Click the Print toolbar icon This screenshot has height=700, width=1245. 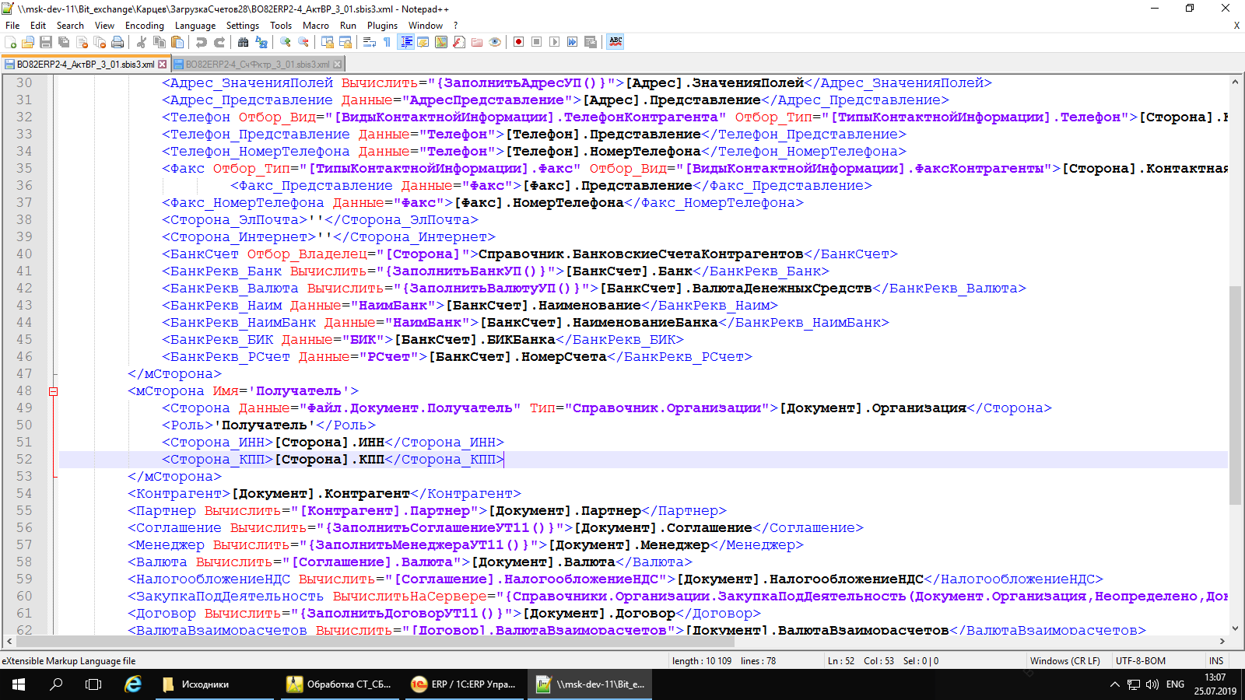(x=117, y=42)
